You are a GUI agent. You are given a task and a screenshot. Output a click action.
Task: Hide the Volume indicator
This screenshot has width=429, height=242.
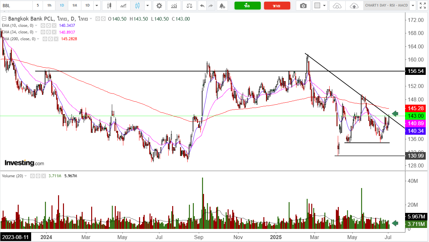coord(32,176)
